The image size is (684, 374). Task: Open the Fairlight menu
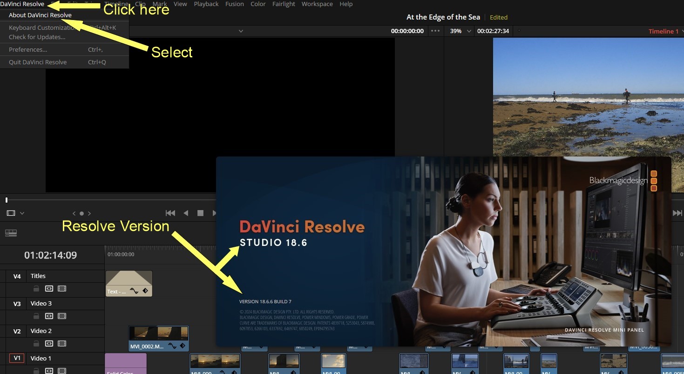point(284,4)
